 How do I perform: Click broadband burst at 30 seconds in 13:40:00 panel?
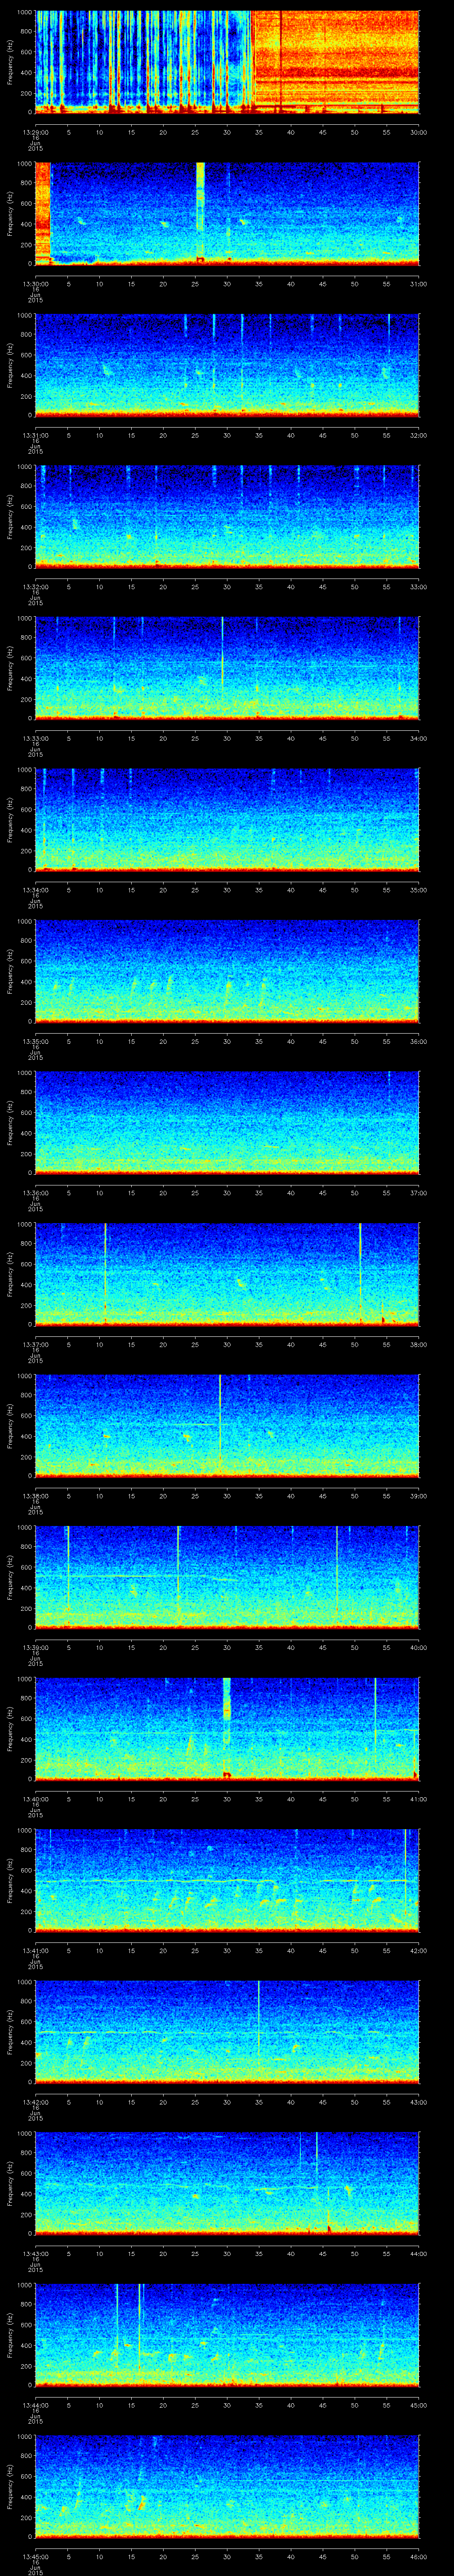pyautogui.click(x=227, y=1728)
